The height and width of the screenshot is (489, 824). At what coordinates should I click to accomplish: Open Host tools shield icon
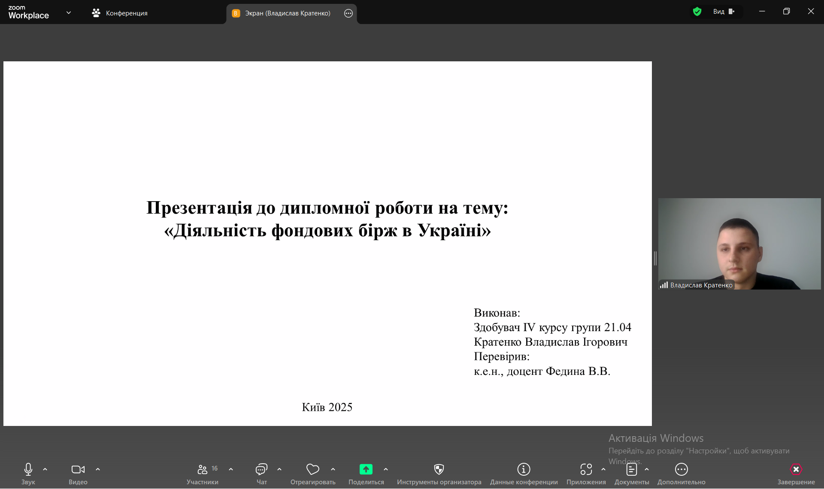439,470
